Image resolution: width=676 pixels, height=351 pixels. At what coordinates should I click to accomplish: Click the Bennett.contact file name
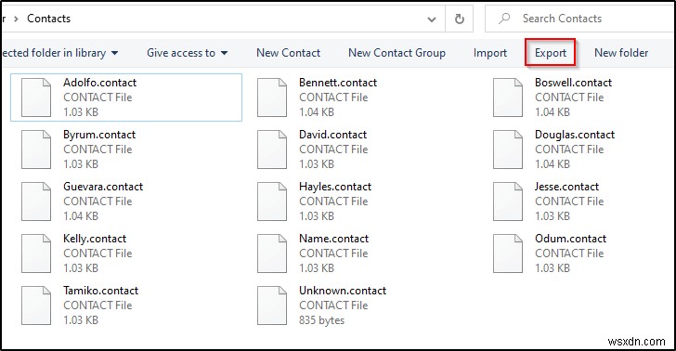tap(338, 83)
